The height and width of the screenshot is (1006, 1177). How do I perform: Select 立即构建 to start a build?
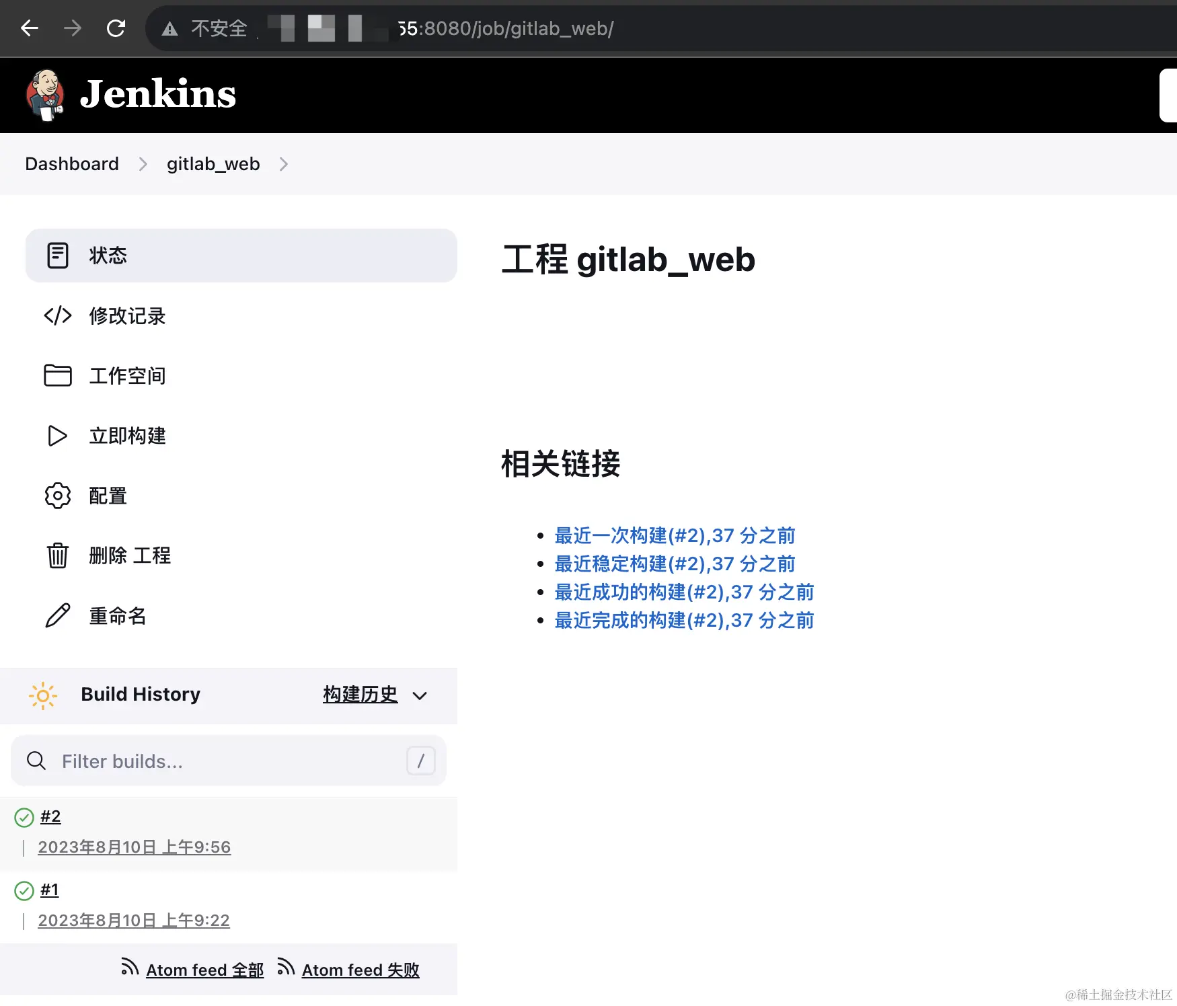241,436
